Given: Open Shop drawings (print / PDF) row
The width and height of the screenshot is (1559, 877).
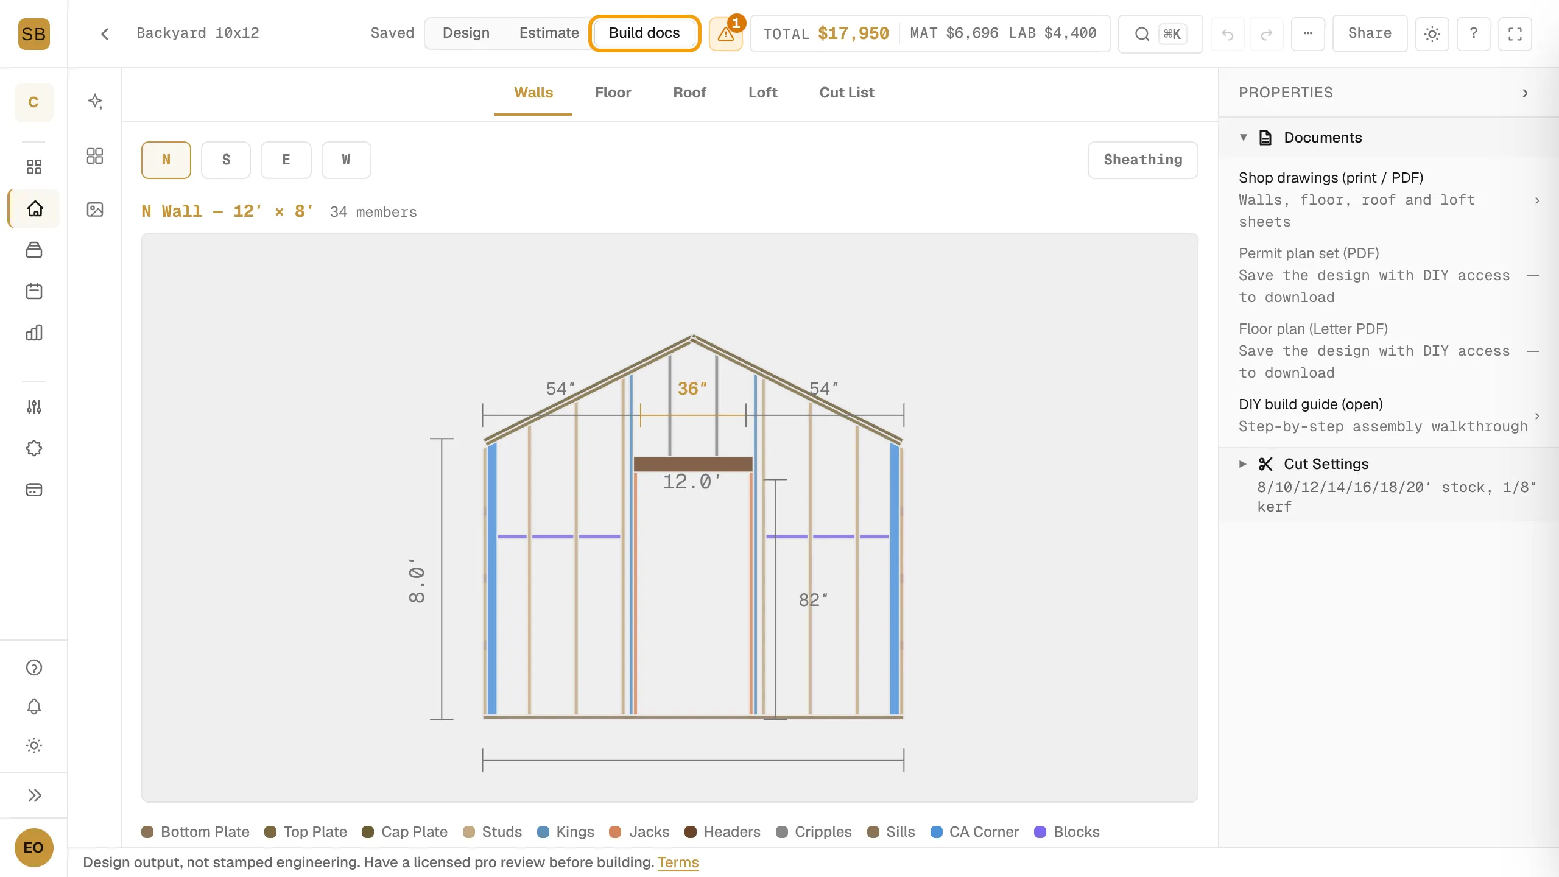Looking at the screenshot, I should [x=1388, y=200].
